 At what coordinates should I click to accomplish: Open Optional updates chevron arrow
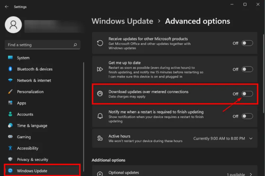tap(251, 174)
